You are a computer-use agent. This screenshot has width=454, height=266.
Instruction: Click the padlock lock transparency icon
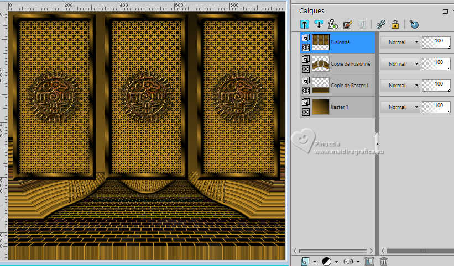(x=395, y=24)
